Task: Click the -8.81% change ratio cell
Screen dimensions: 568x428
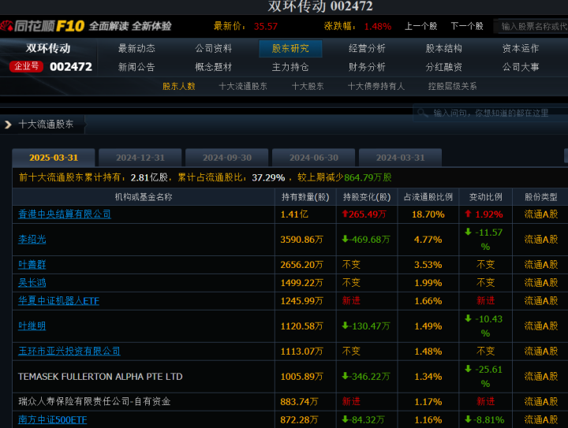Action: (484, 419)
